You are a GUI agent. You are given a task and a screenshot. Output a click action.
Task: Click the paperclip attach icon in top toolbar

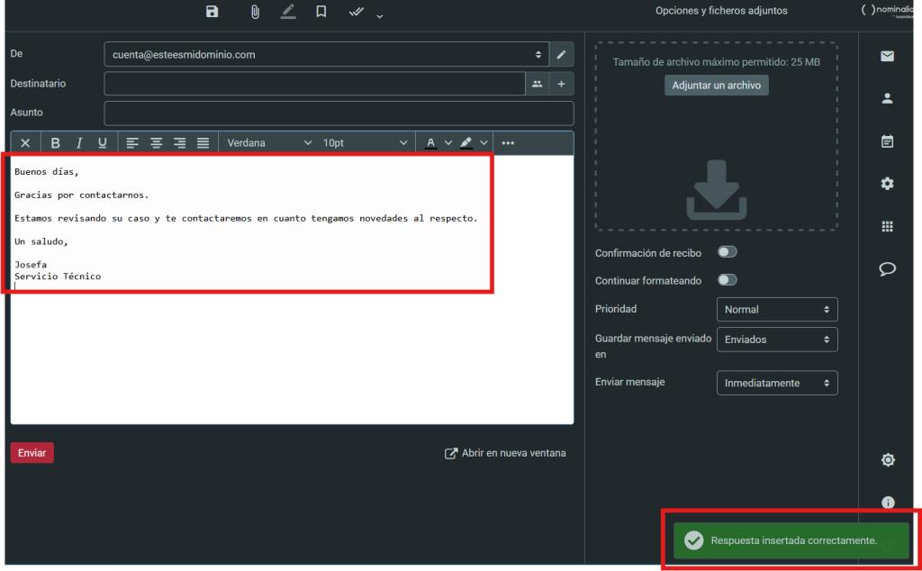click(x=255, y=12)
